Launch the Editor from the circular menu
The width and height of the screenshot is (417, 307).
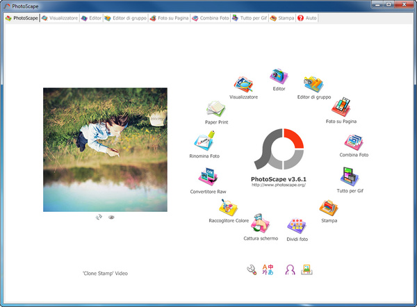click(x=279, y=76)
